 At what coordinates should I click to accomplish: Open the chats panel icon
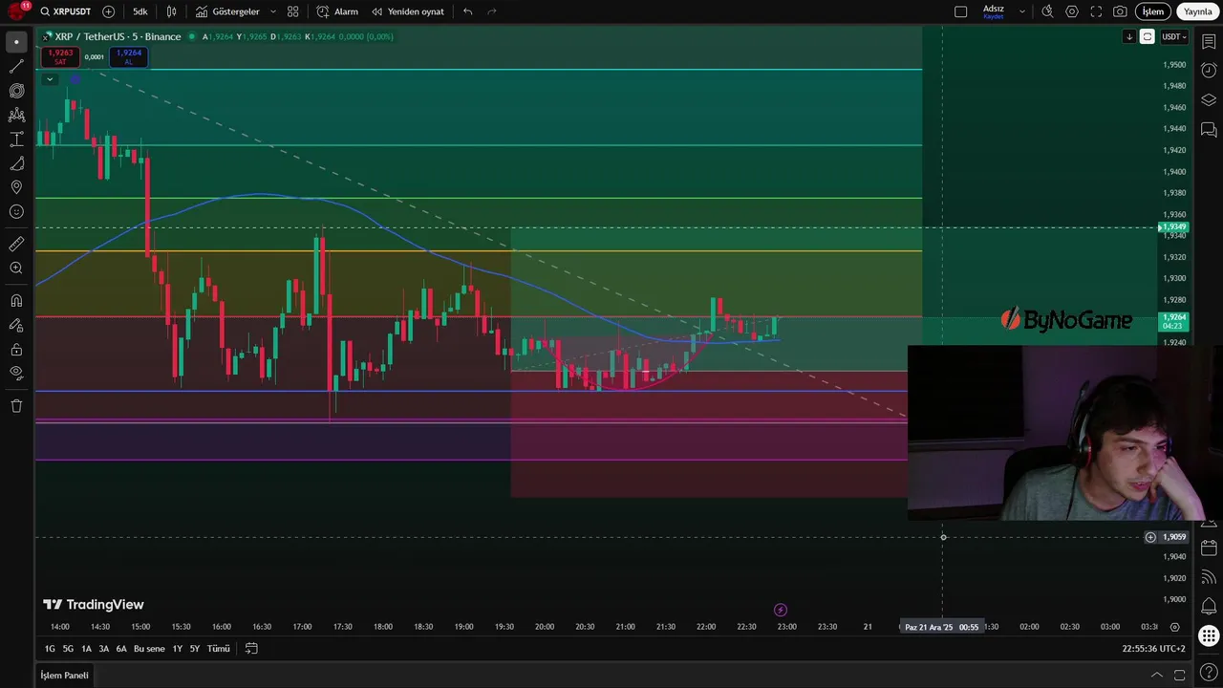click(1209, 130)
